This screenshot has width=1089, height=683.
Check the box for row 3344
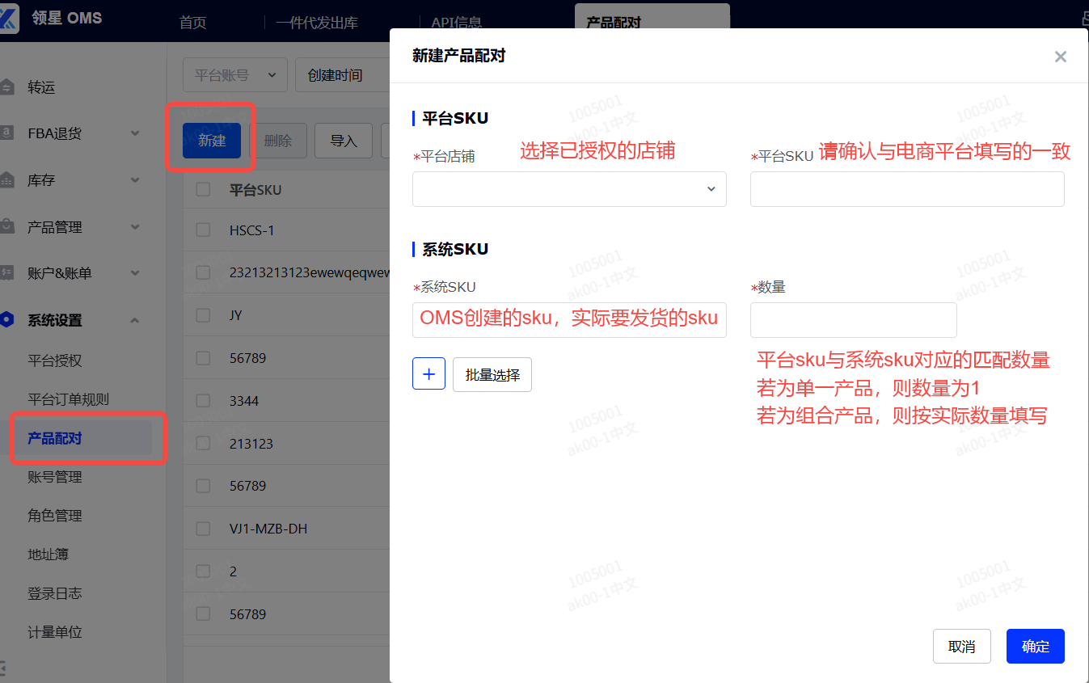point(203,401)
